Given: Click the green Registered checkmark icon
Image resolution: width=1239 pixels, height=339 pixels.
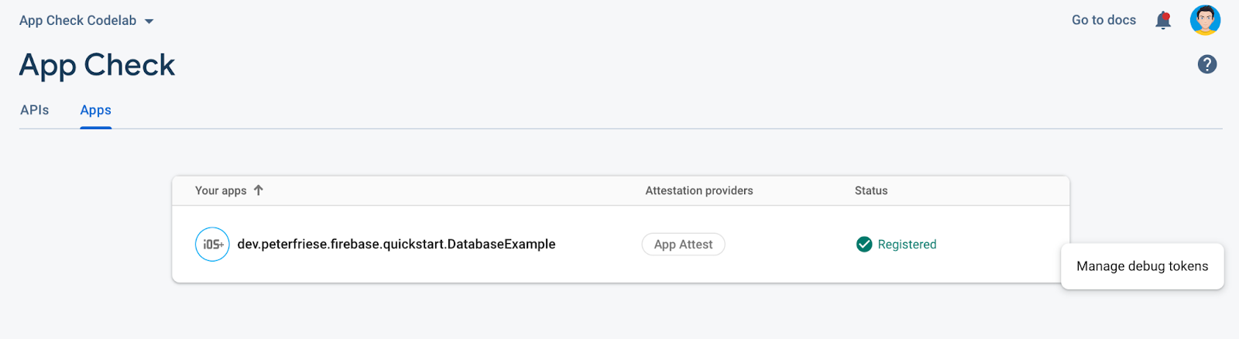Looking at the screenshot, I should [864, 245].
